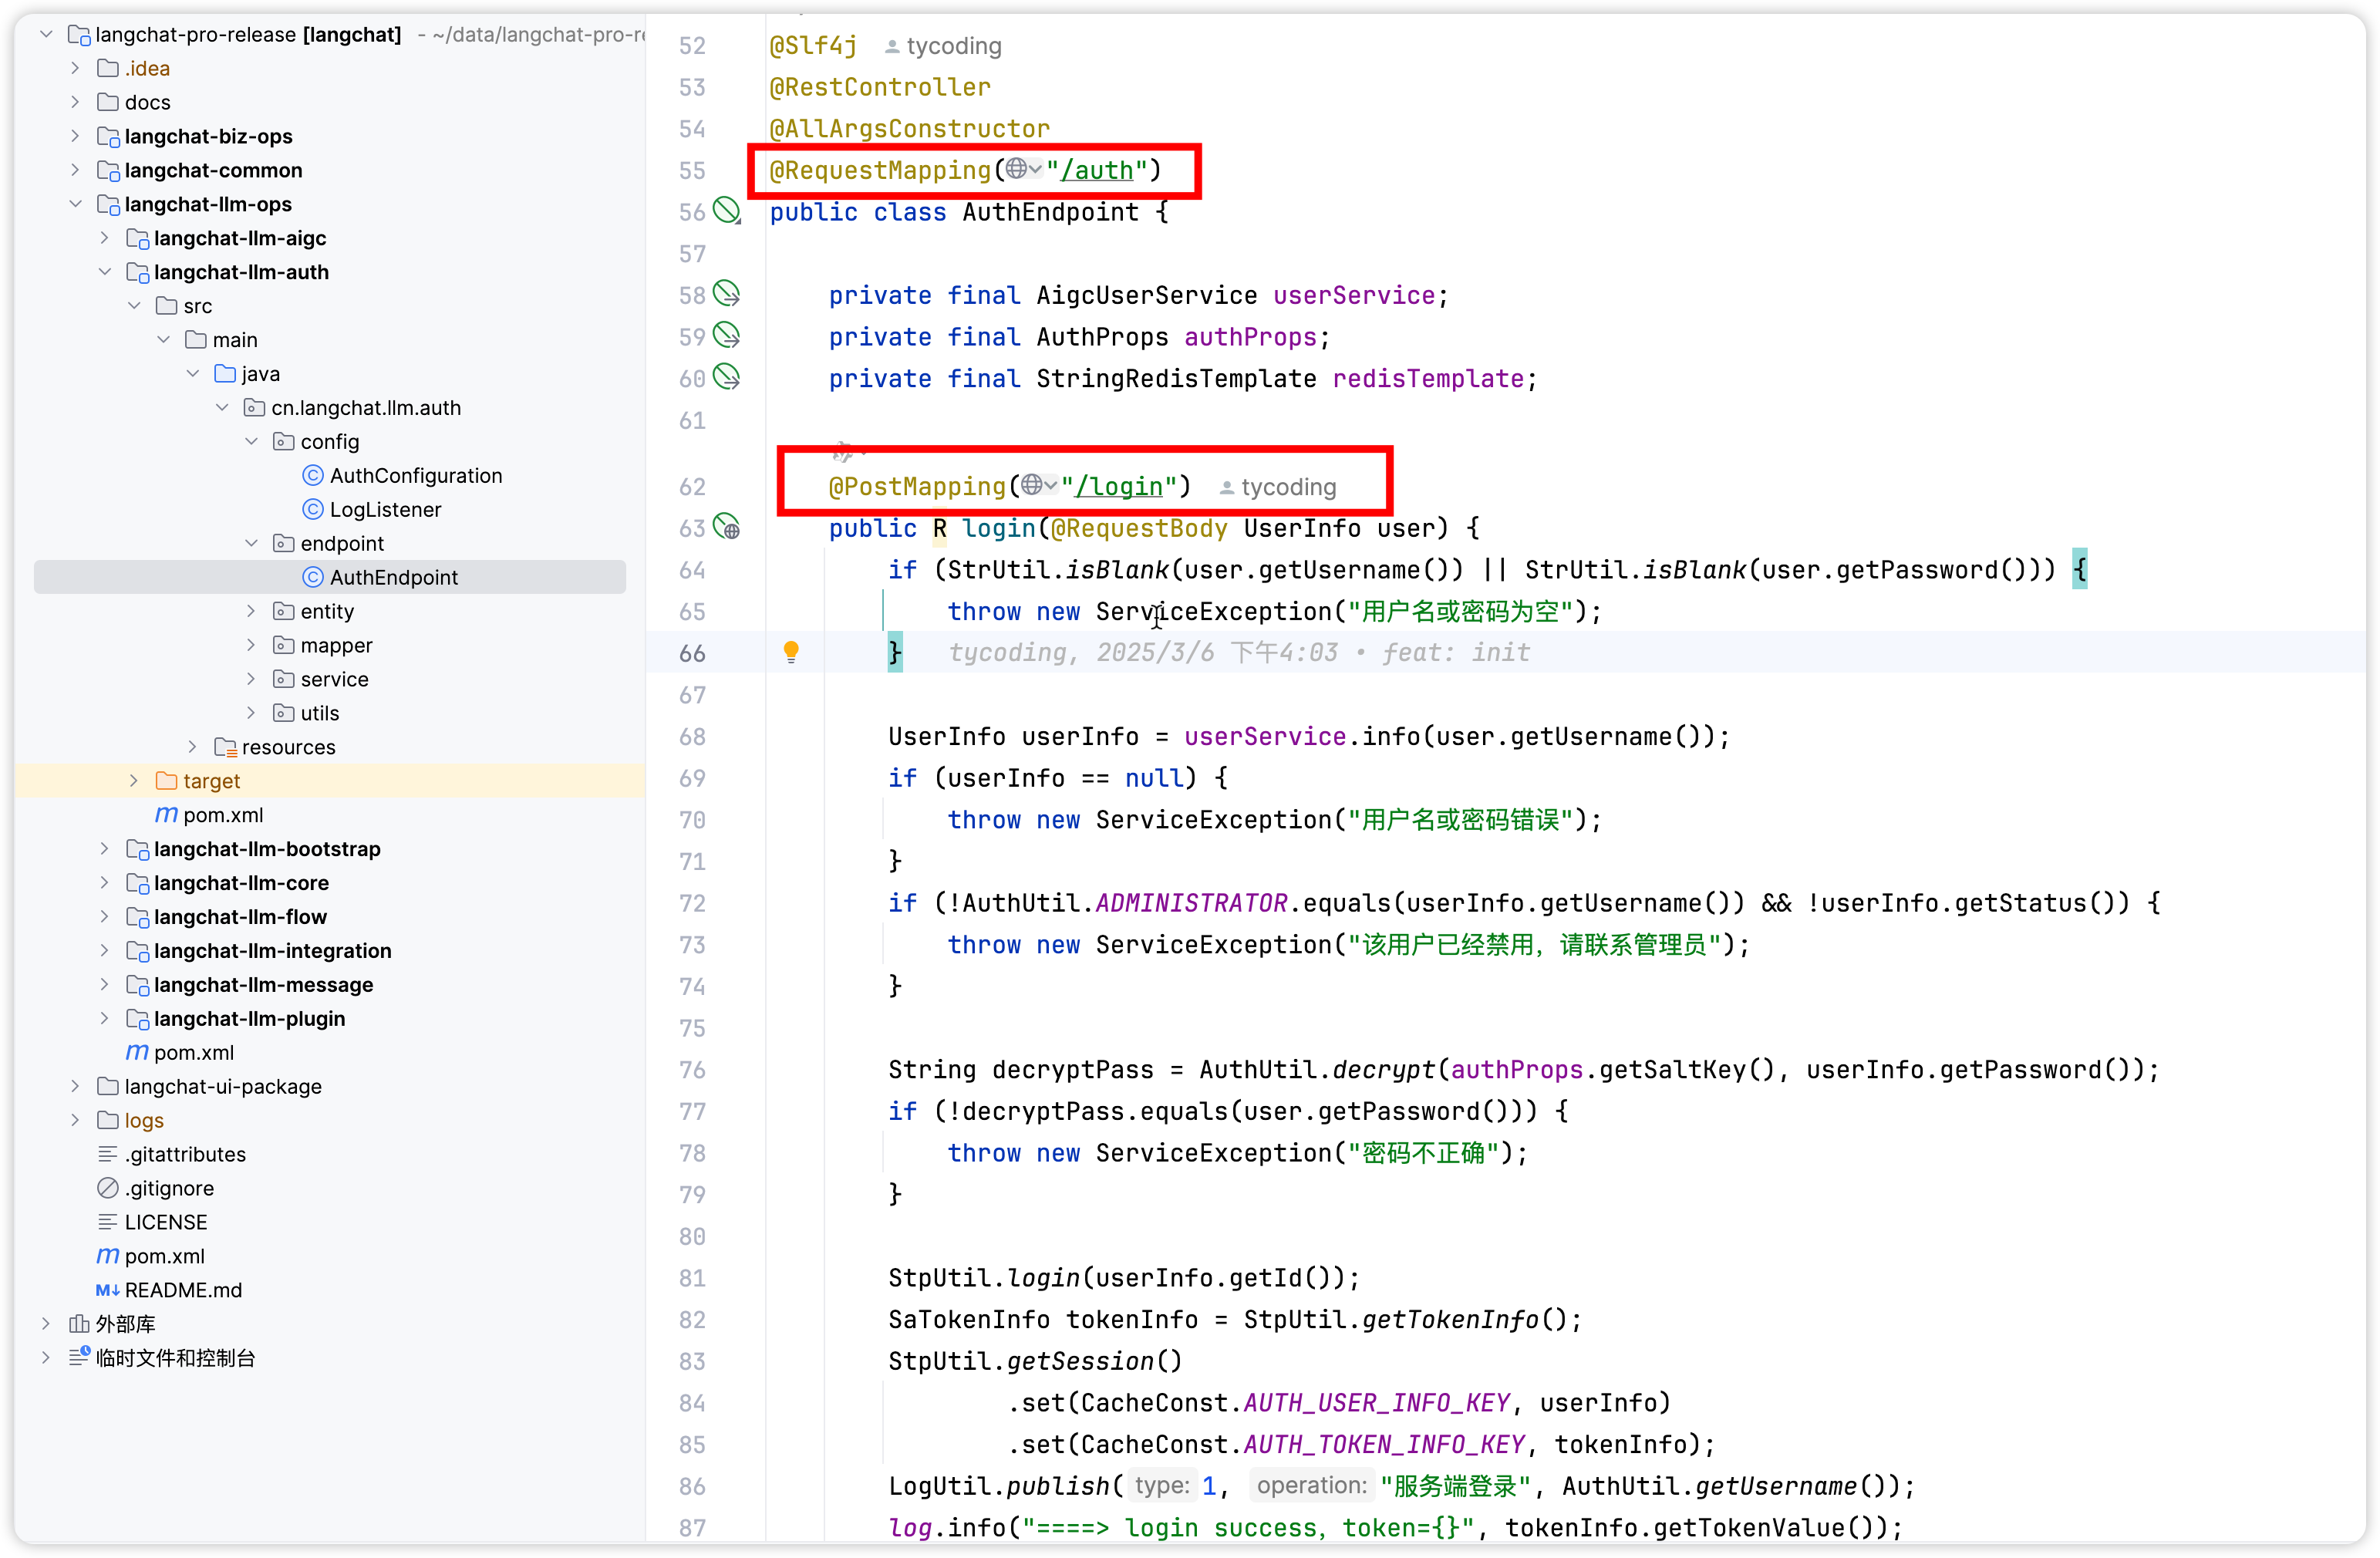Collapse the endpoint package node

pos(251,543)
